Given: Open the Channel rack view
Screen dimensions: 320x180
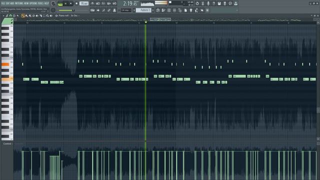Looking at the screenshot, I should point(169,10).
